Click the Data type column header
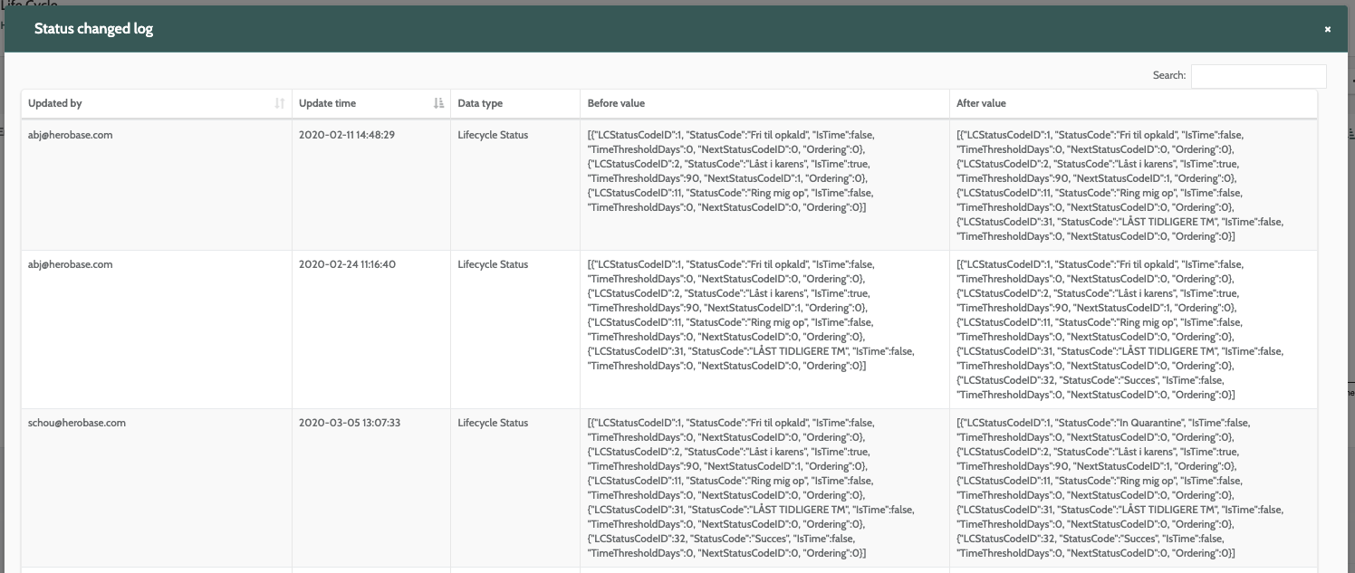Screen dimensions: 1355x573 [515, 104]
